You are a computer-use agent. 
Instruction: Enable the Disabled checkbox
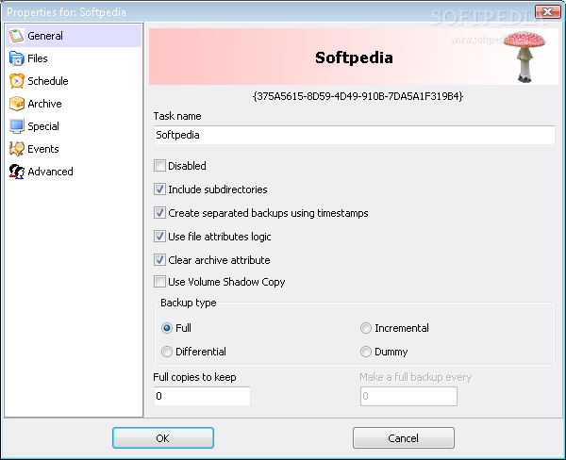tap(159, 166)
